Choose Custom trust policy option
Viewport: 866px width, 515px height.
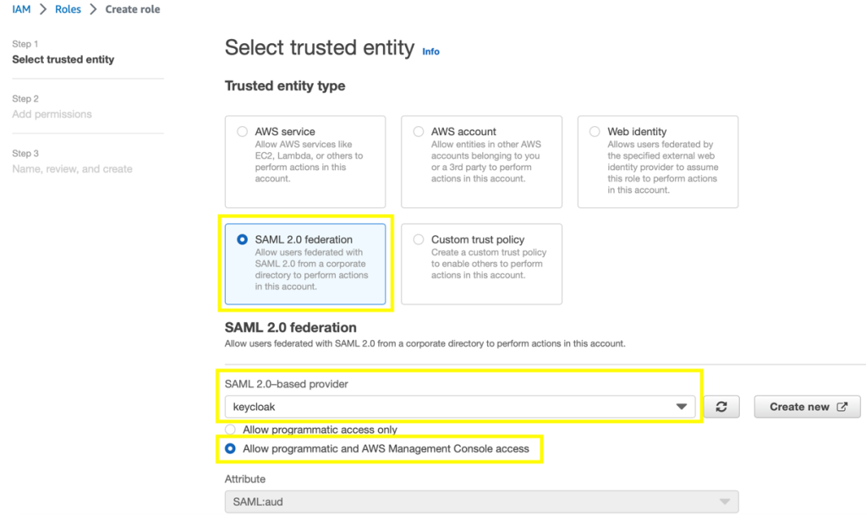[419, 239]
